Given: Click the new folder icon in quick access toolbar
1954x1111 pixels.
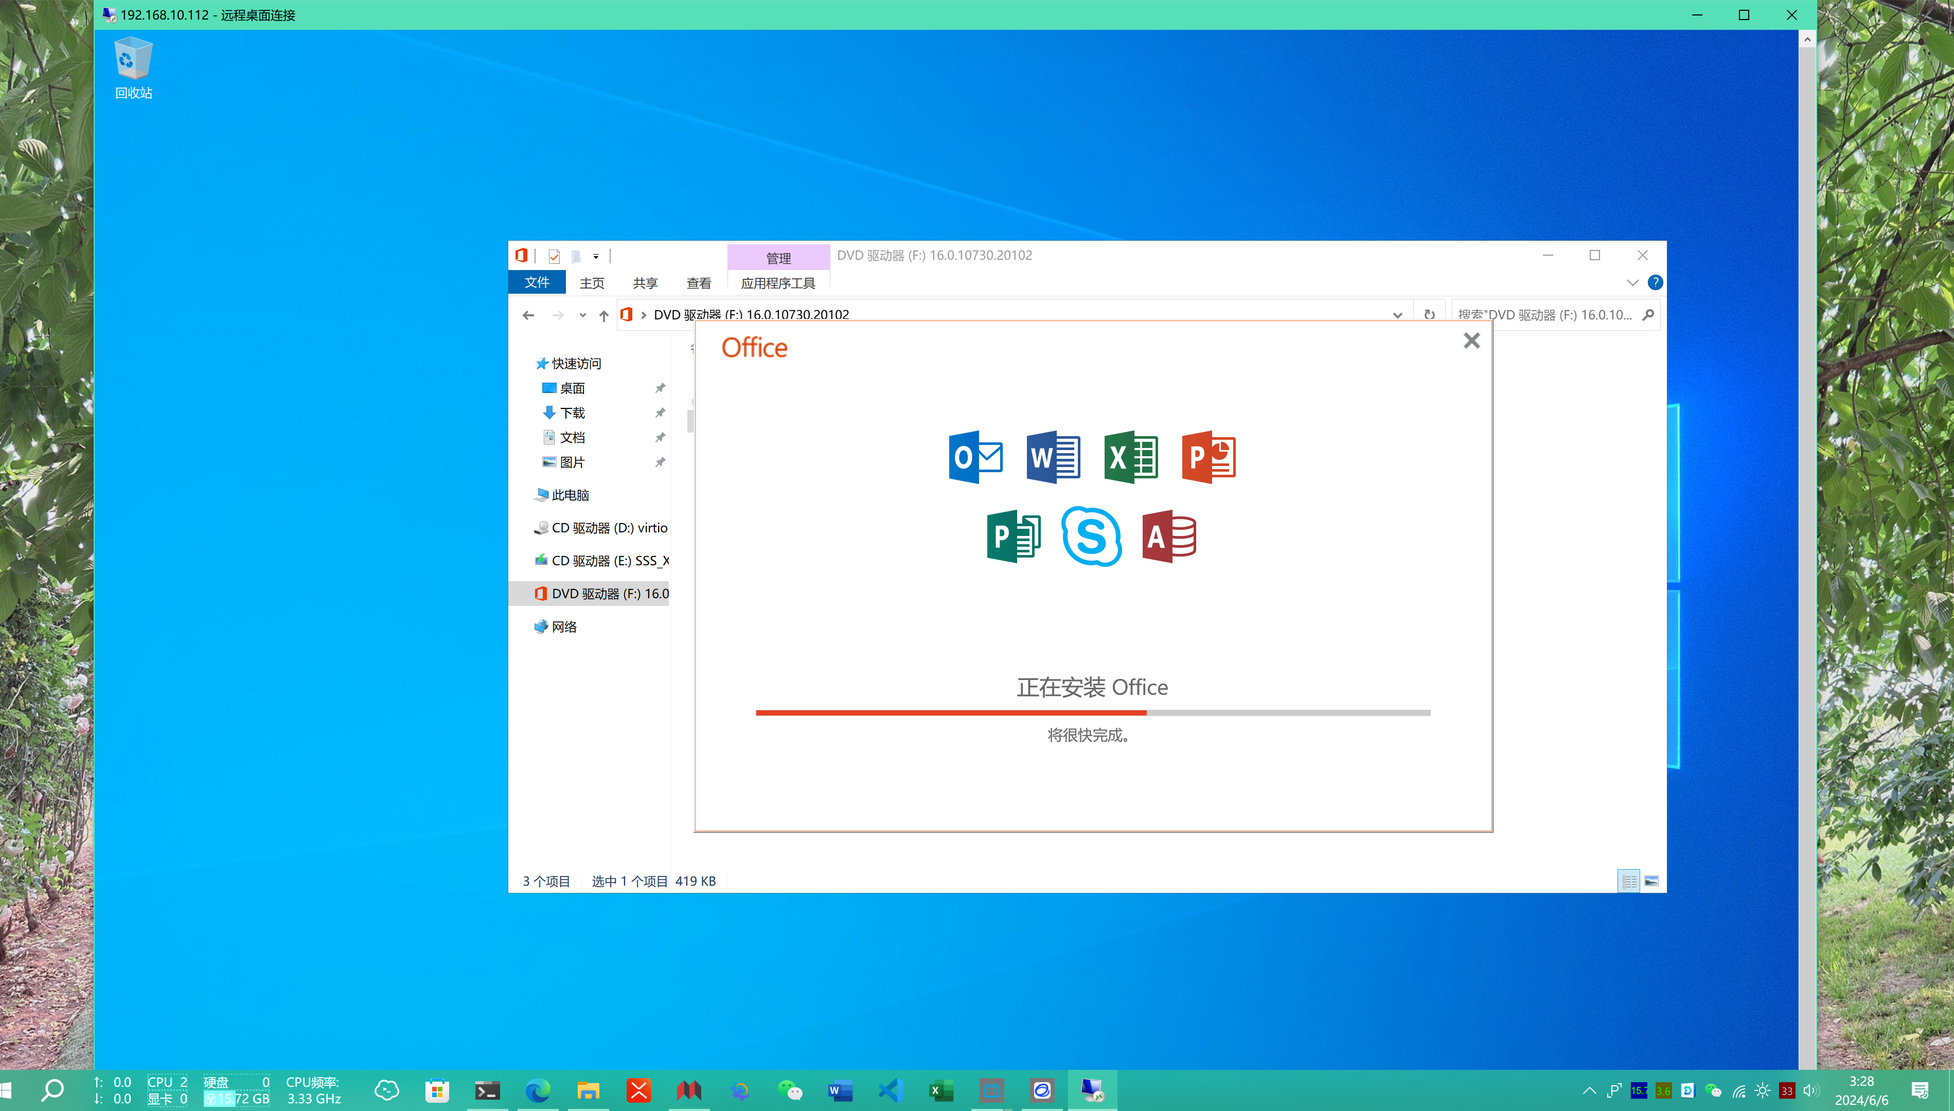Looking at the screenshot, I should coord(577,256).
